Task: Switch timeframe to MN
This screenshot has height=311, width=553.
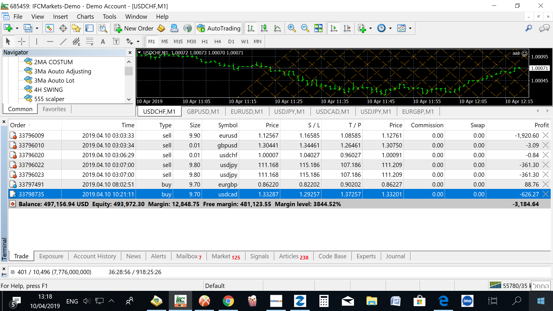Action: point(257,41)
